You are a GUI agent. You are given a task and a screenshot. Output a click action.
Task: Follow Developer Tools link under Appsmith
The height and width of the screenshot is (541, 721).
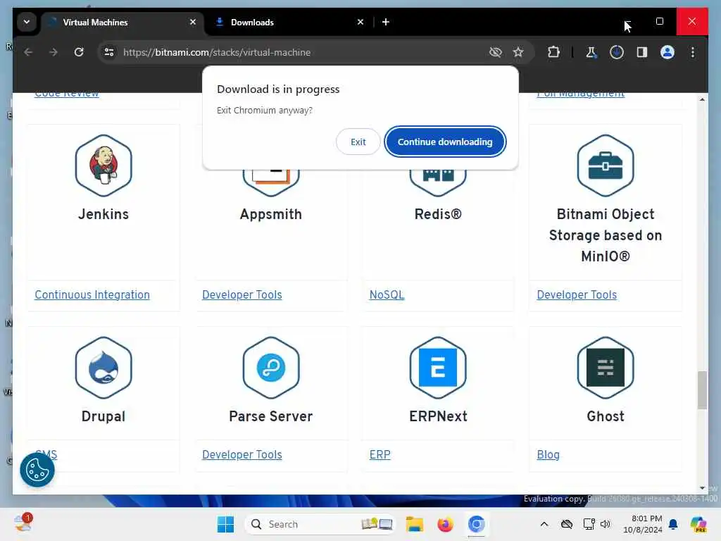242,294
